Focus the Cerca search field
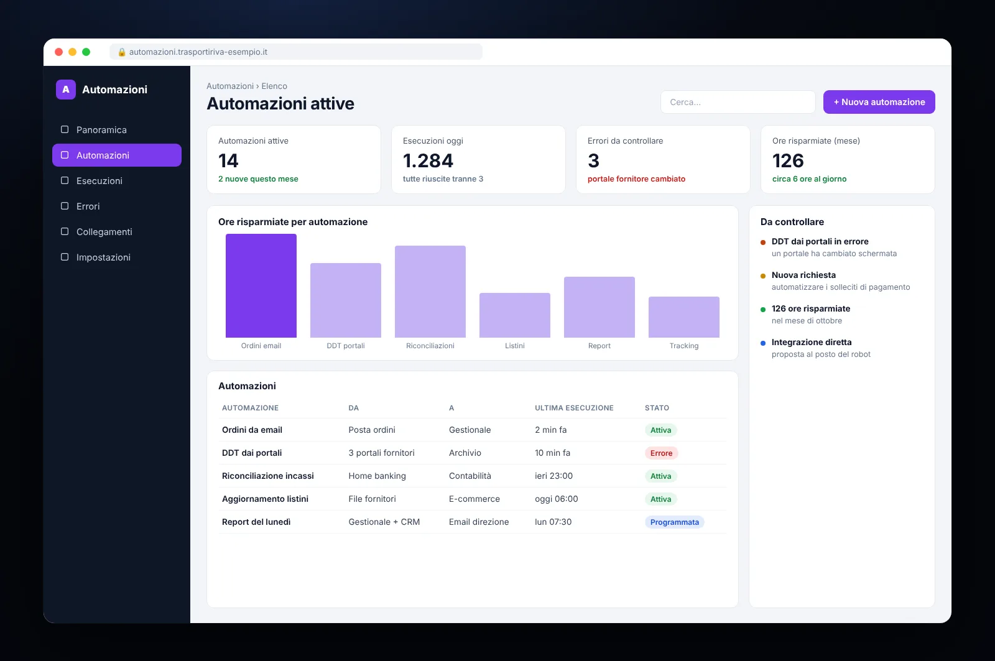 (738, 102)
